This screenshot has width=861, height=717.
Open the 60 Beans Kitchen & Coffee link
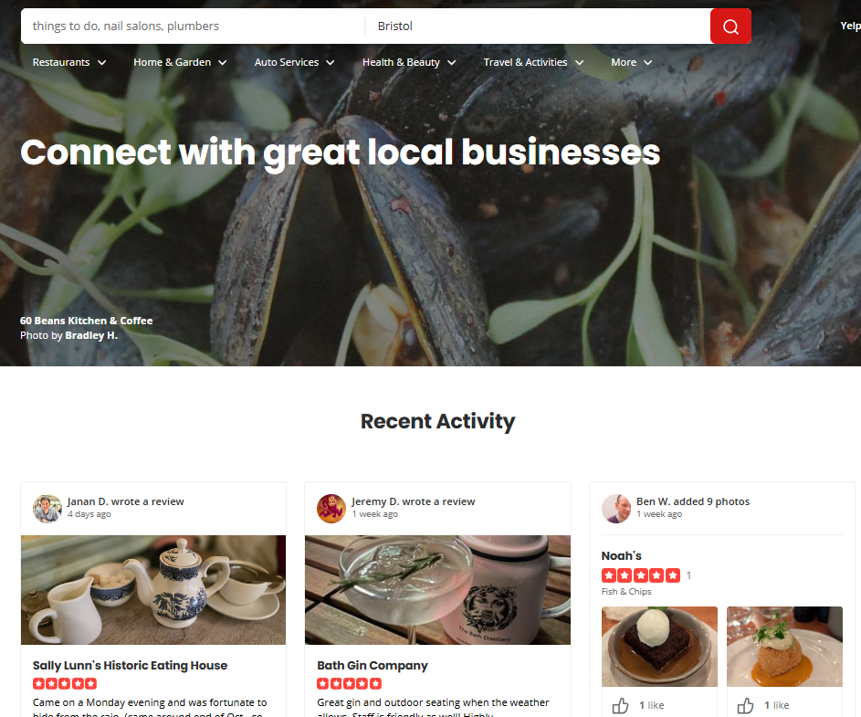coord(86,321)
